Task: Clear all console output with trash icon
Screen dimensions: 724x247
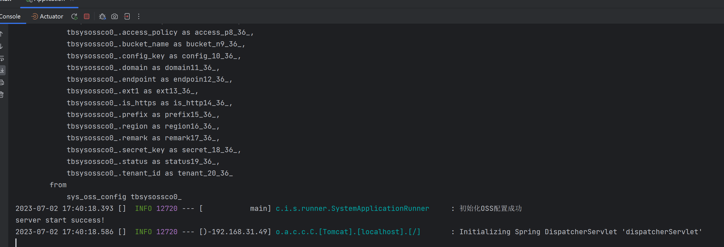Action: point(2,95)
